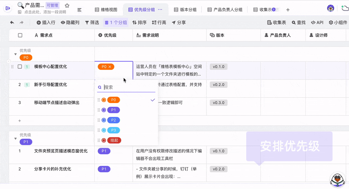Viewport: 349px width, 189px height.
Task: Click the undo arrow icon
Action: click(12, 23)
